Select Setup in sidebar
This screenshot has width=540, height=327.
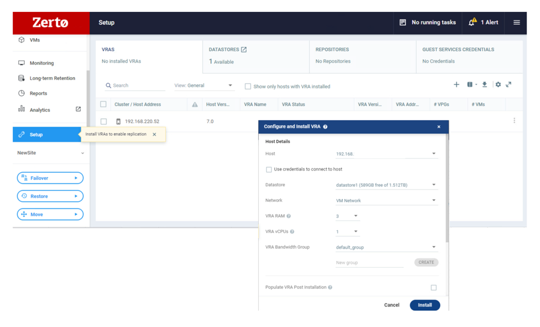pyautogui.click(x=47, y=134)
